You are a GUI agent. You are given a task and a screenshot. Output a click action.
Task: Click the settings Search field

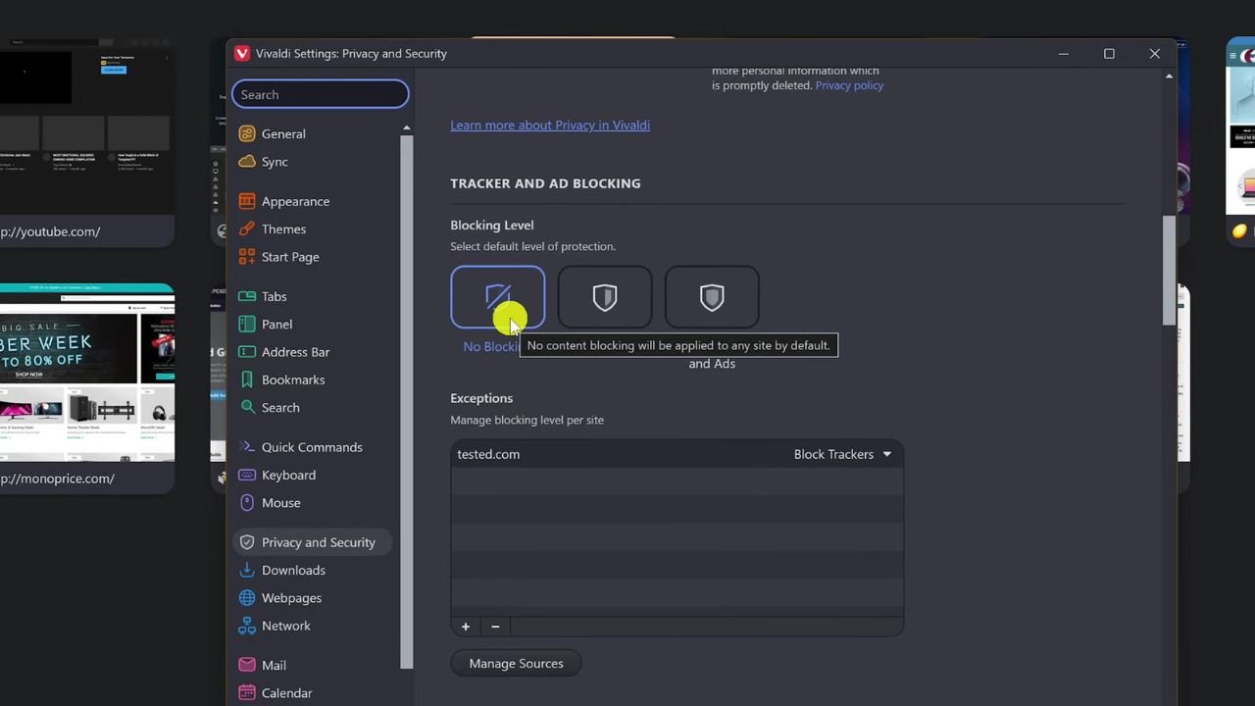click(321, 95)
